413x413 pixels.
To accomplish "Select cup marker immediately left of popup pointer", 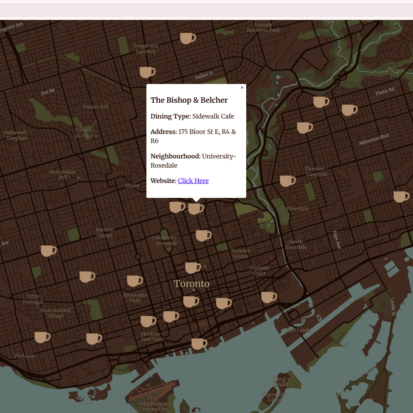I will tap(177, 207).
